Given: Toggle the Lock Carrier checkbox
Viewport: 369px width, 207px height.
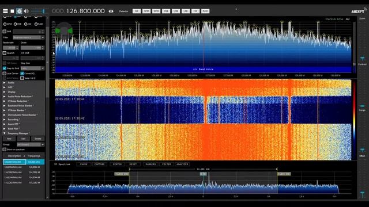Looking at the screenshot, I should click(5, 73).
